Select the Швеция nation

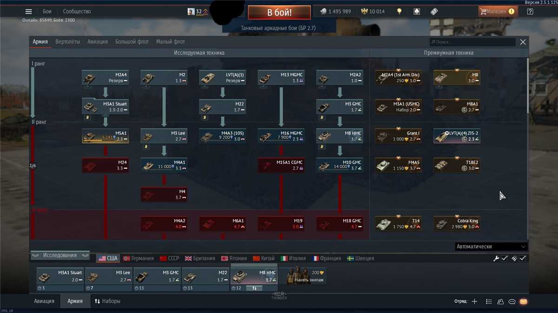360,258
